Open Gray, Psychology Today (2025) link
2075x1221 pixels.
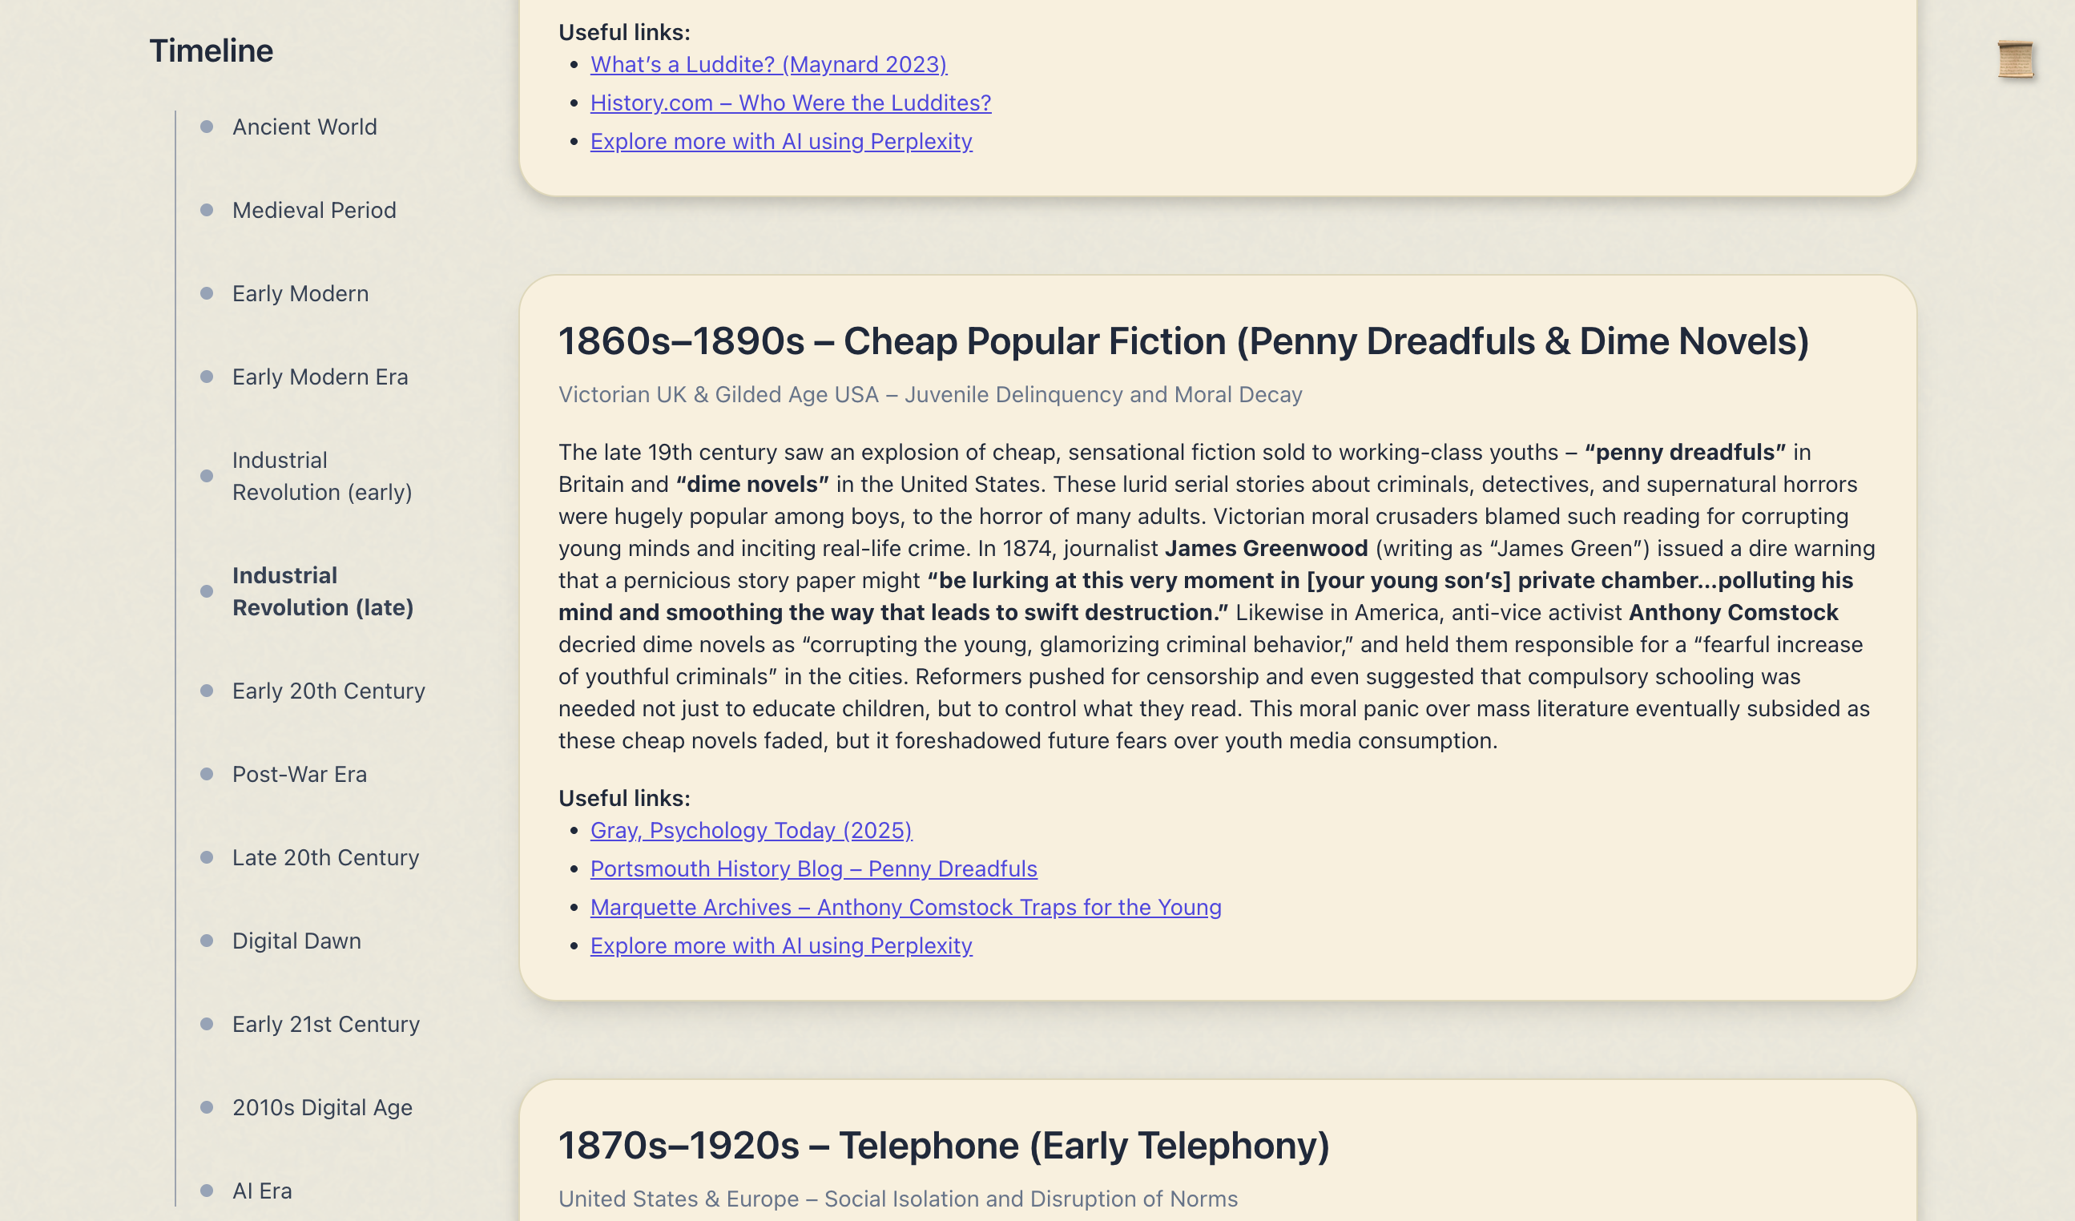[x=751, y=830]
